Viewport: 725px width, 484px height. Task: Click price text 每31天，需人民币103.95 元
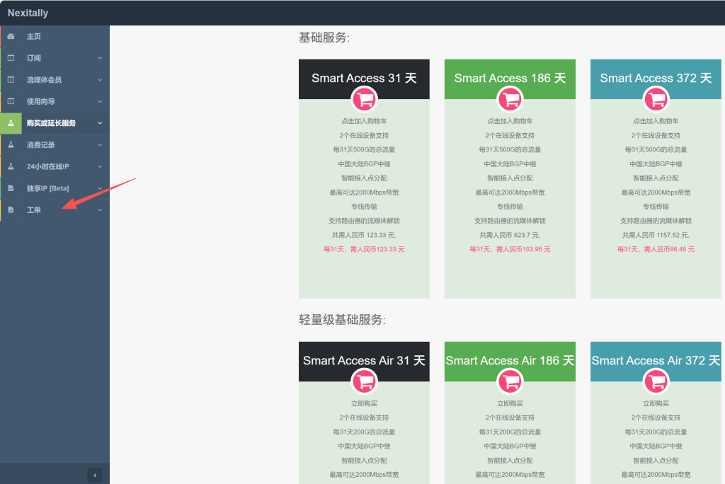click(x=510, y=249)
